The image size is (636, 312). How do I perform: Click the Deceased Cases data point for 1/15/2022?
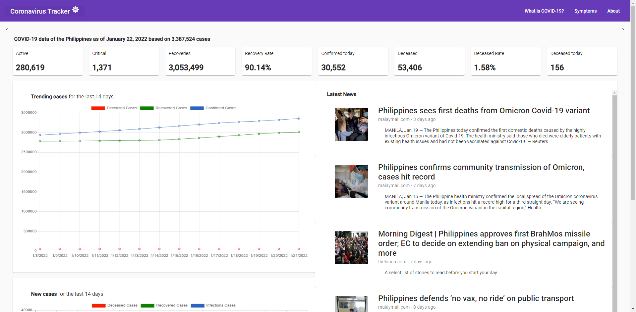click(179, 249)
